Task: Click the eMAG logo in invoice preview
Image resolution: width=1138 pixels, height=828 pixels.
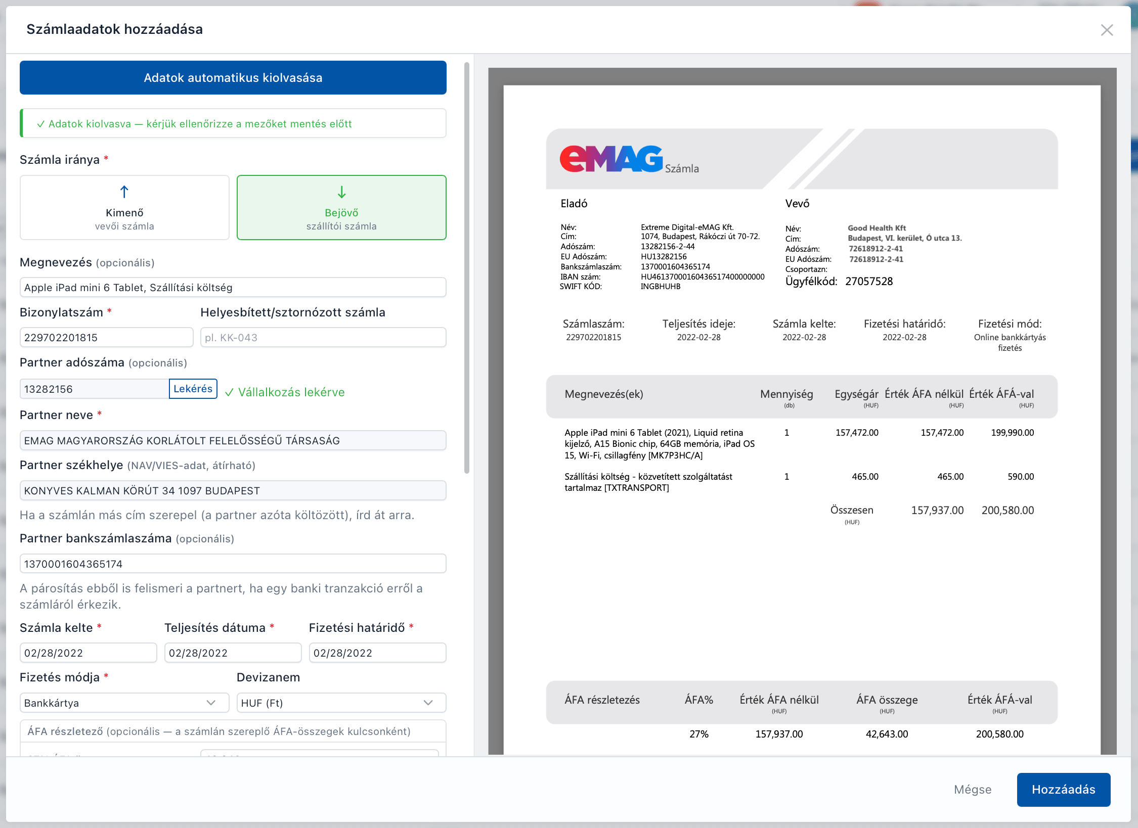Action: coord(611,159)
